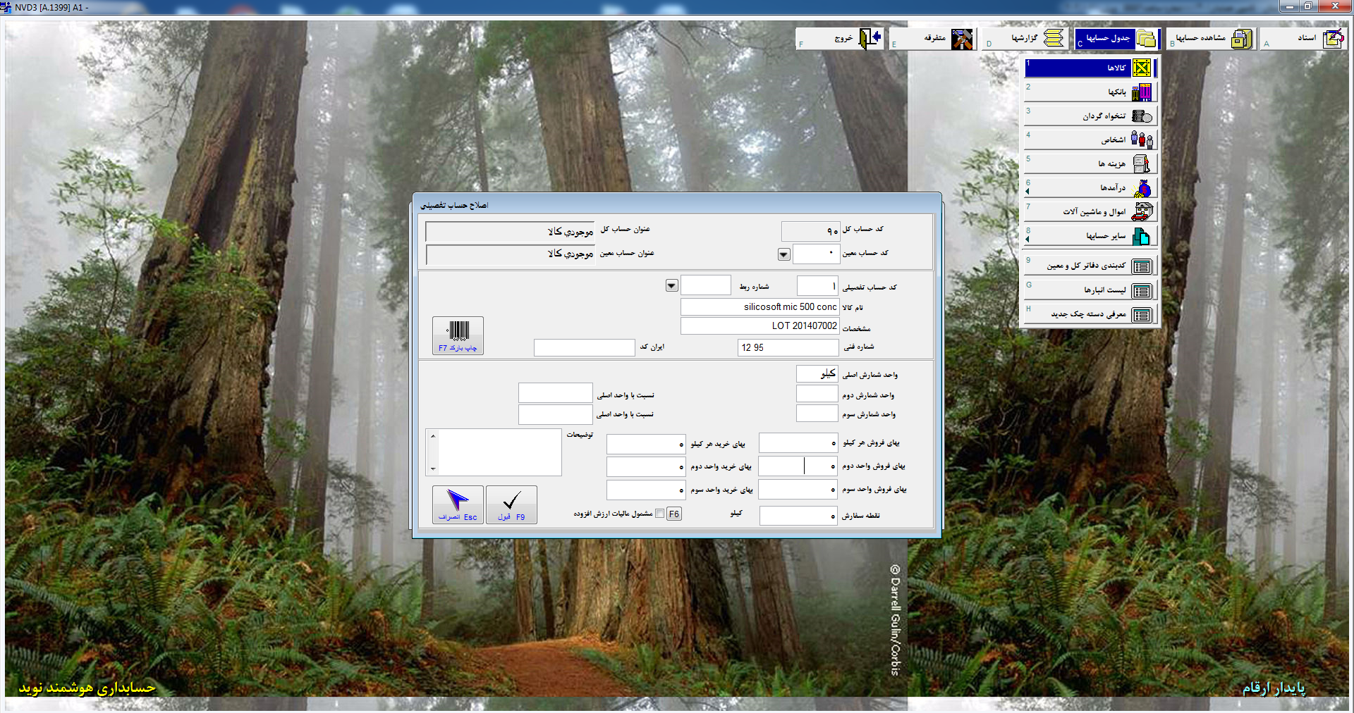Click the واحد شمارش دوم input field
This screenshot has height=713, width=1354.
tap(817, 394)
